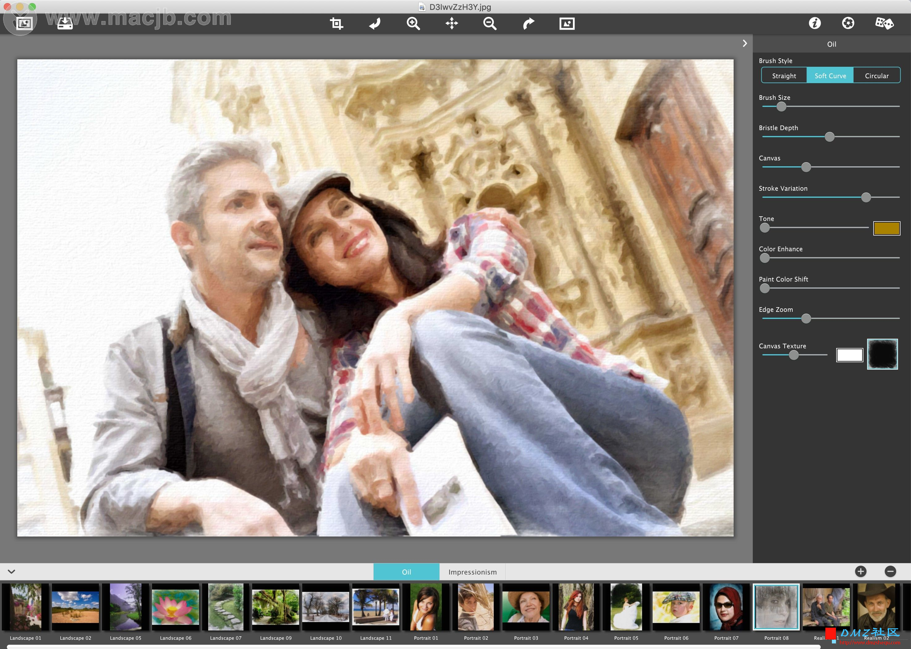Select Straight brush style
911x649 pixels.
click(x=784, y=75)
